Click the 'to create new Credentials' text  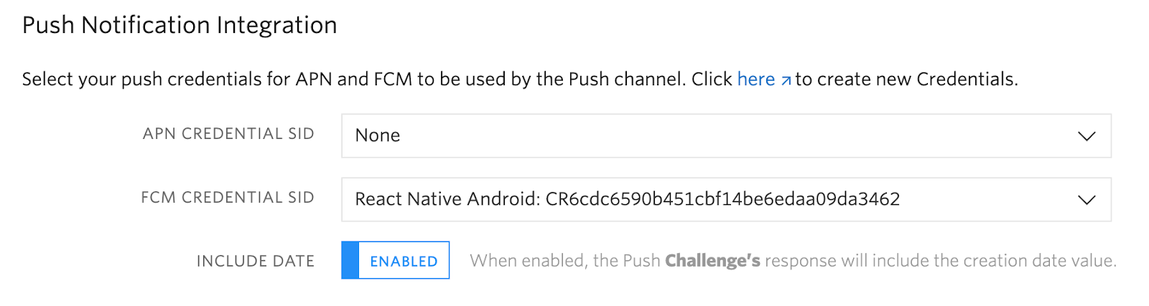906,79
